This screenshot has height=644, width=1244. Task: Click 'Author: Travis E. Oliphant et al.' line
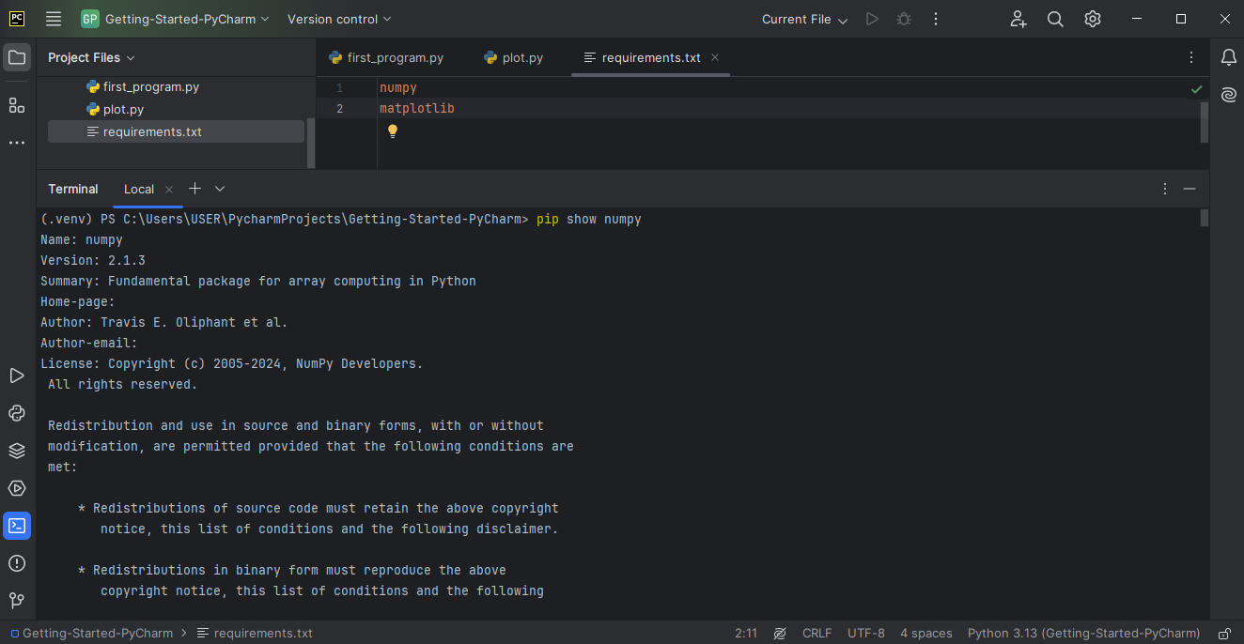164,322
